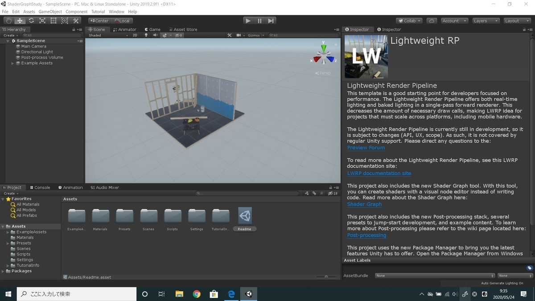Screen dimensions: 535x301
Task: Click Search by Type icon in Project
Action: [x=307, y=194]
